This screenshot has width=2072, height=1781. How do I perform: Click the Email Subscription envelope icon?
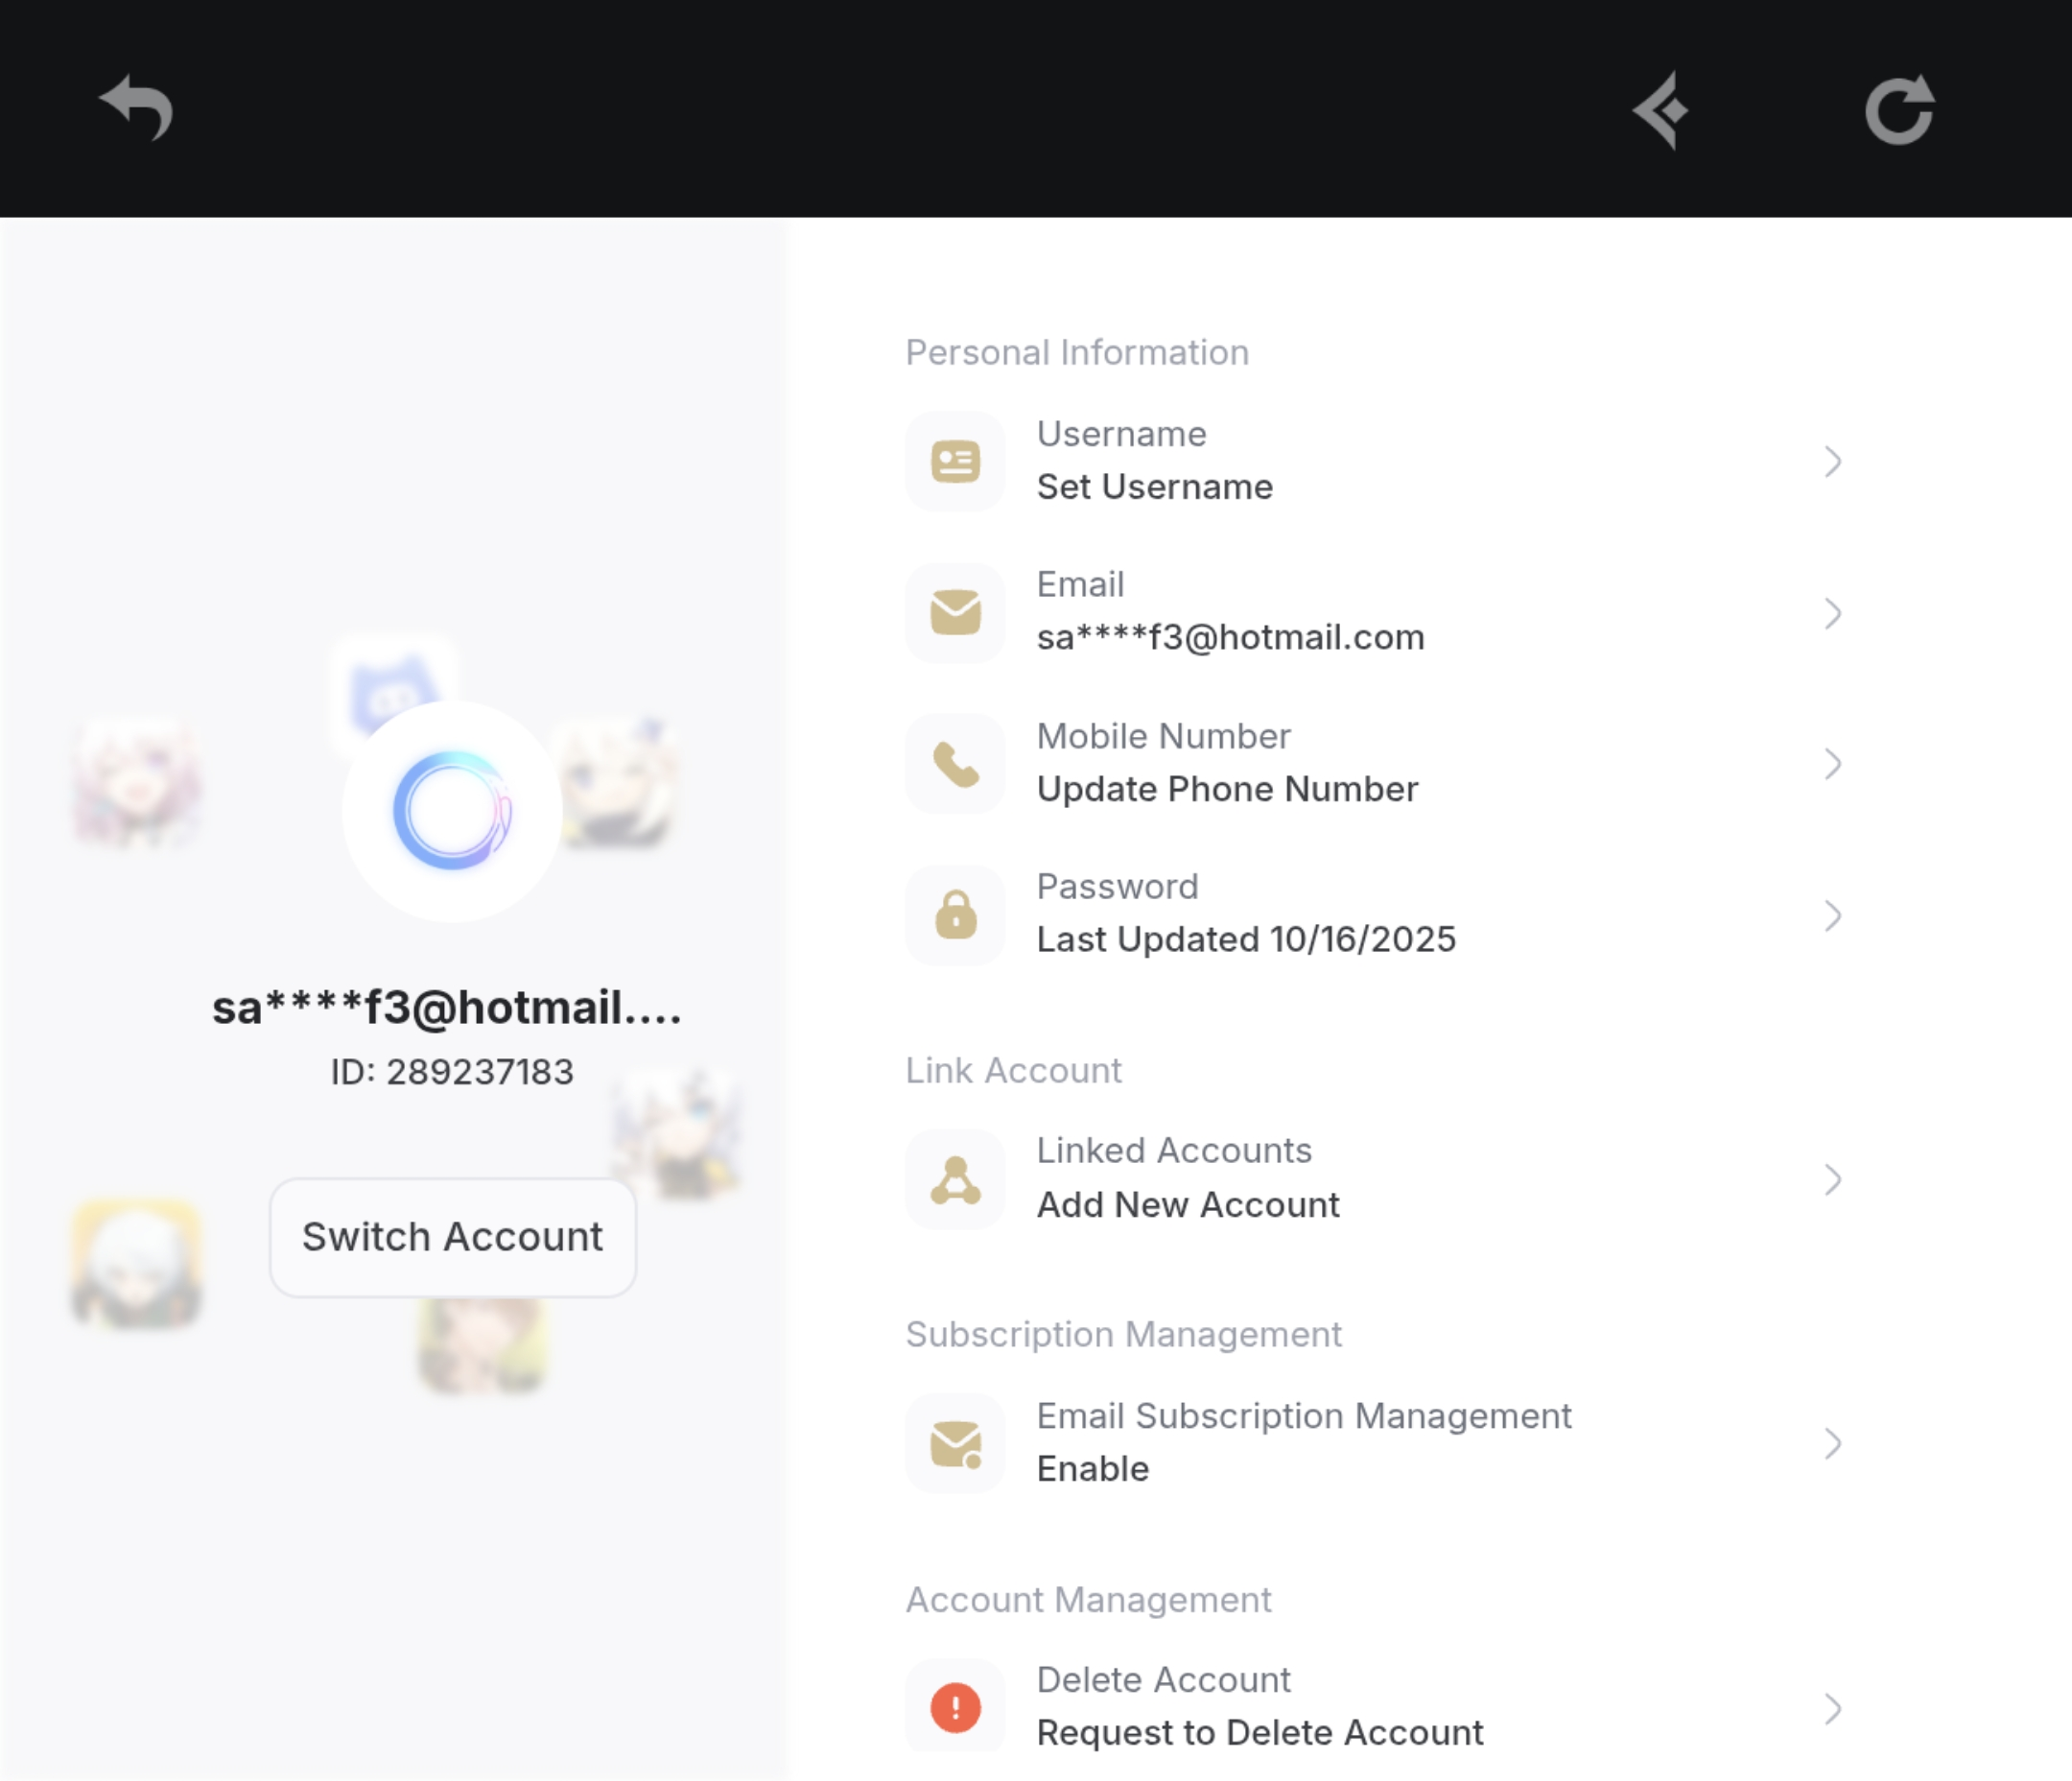pos(955,1444)
